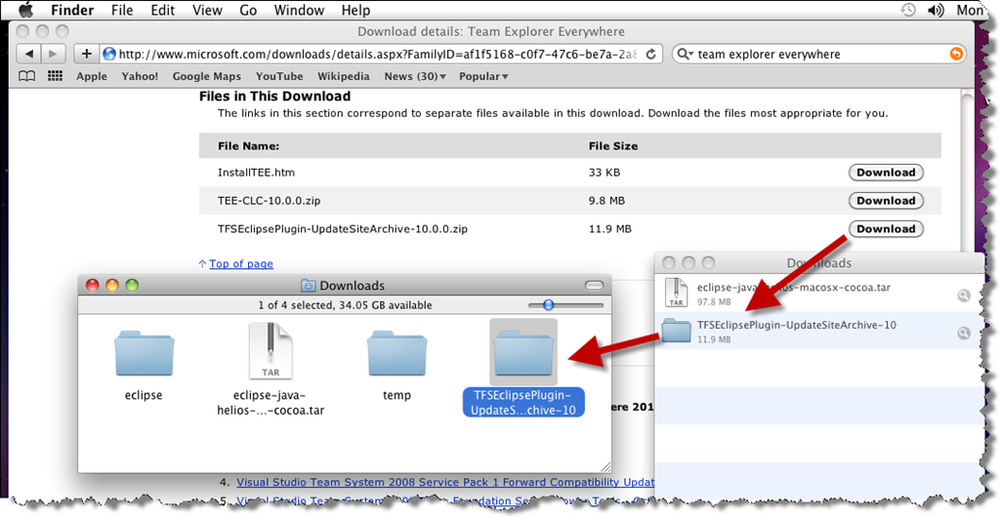Select the eclipse-java-helios cocoa.tar file in Finder
This screenshot has width=1000, height=516.
(271, 351)
